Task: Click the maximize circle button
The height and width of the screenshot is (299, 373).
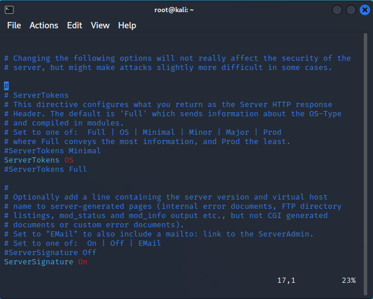Action: point(351,10)
